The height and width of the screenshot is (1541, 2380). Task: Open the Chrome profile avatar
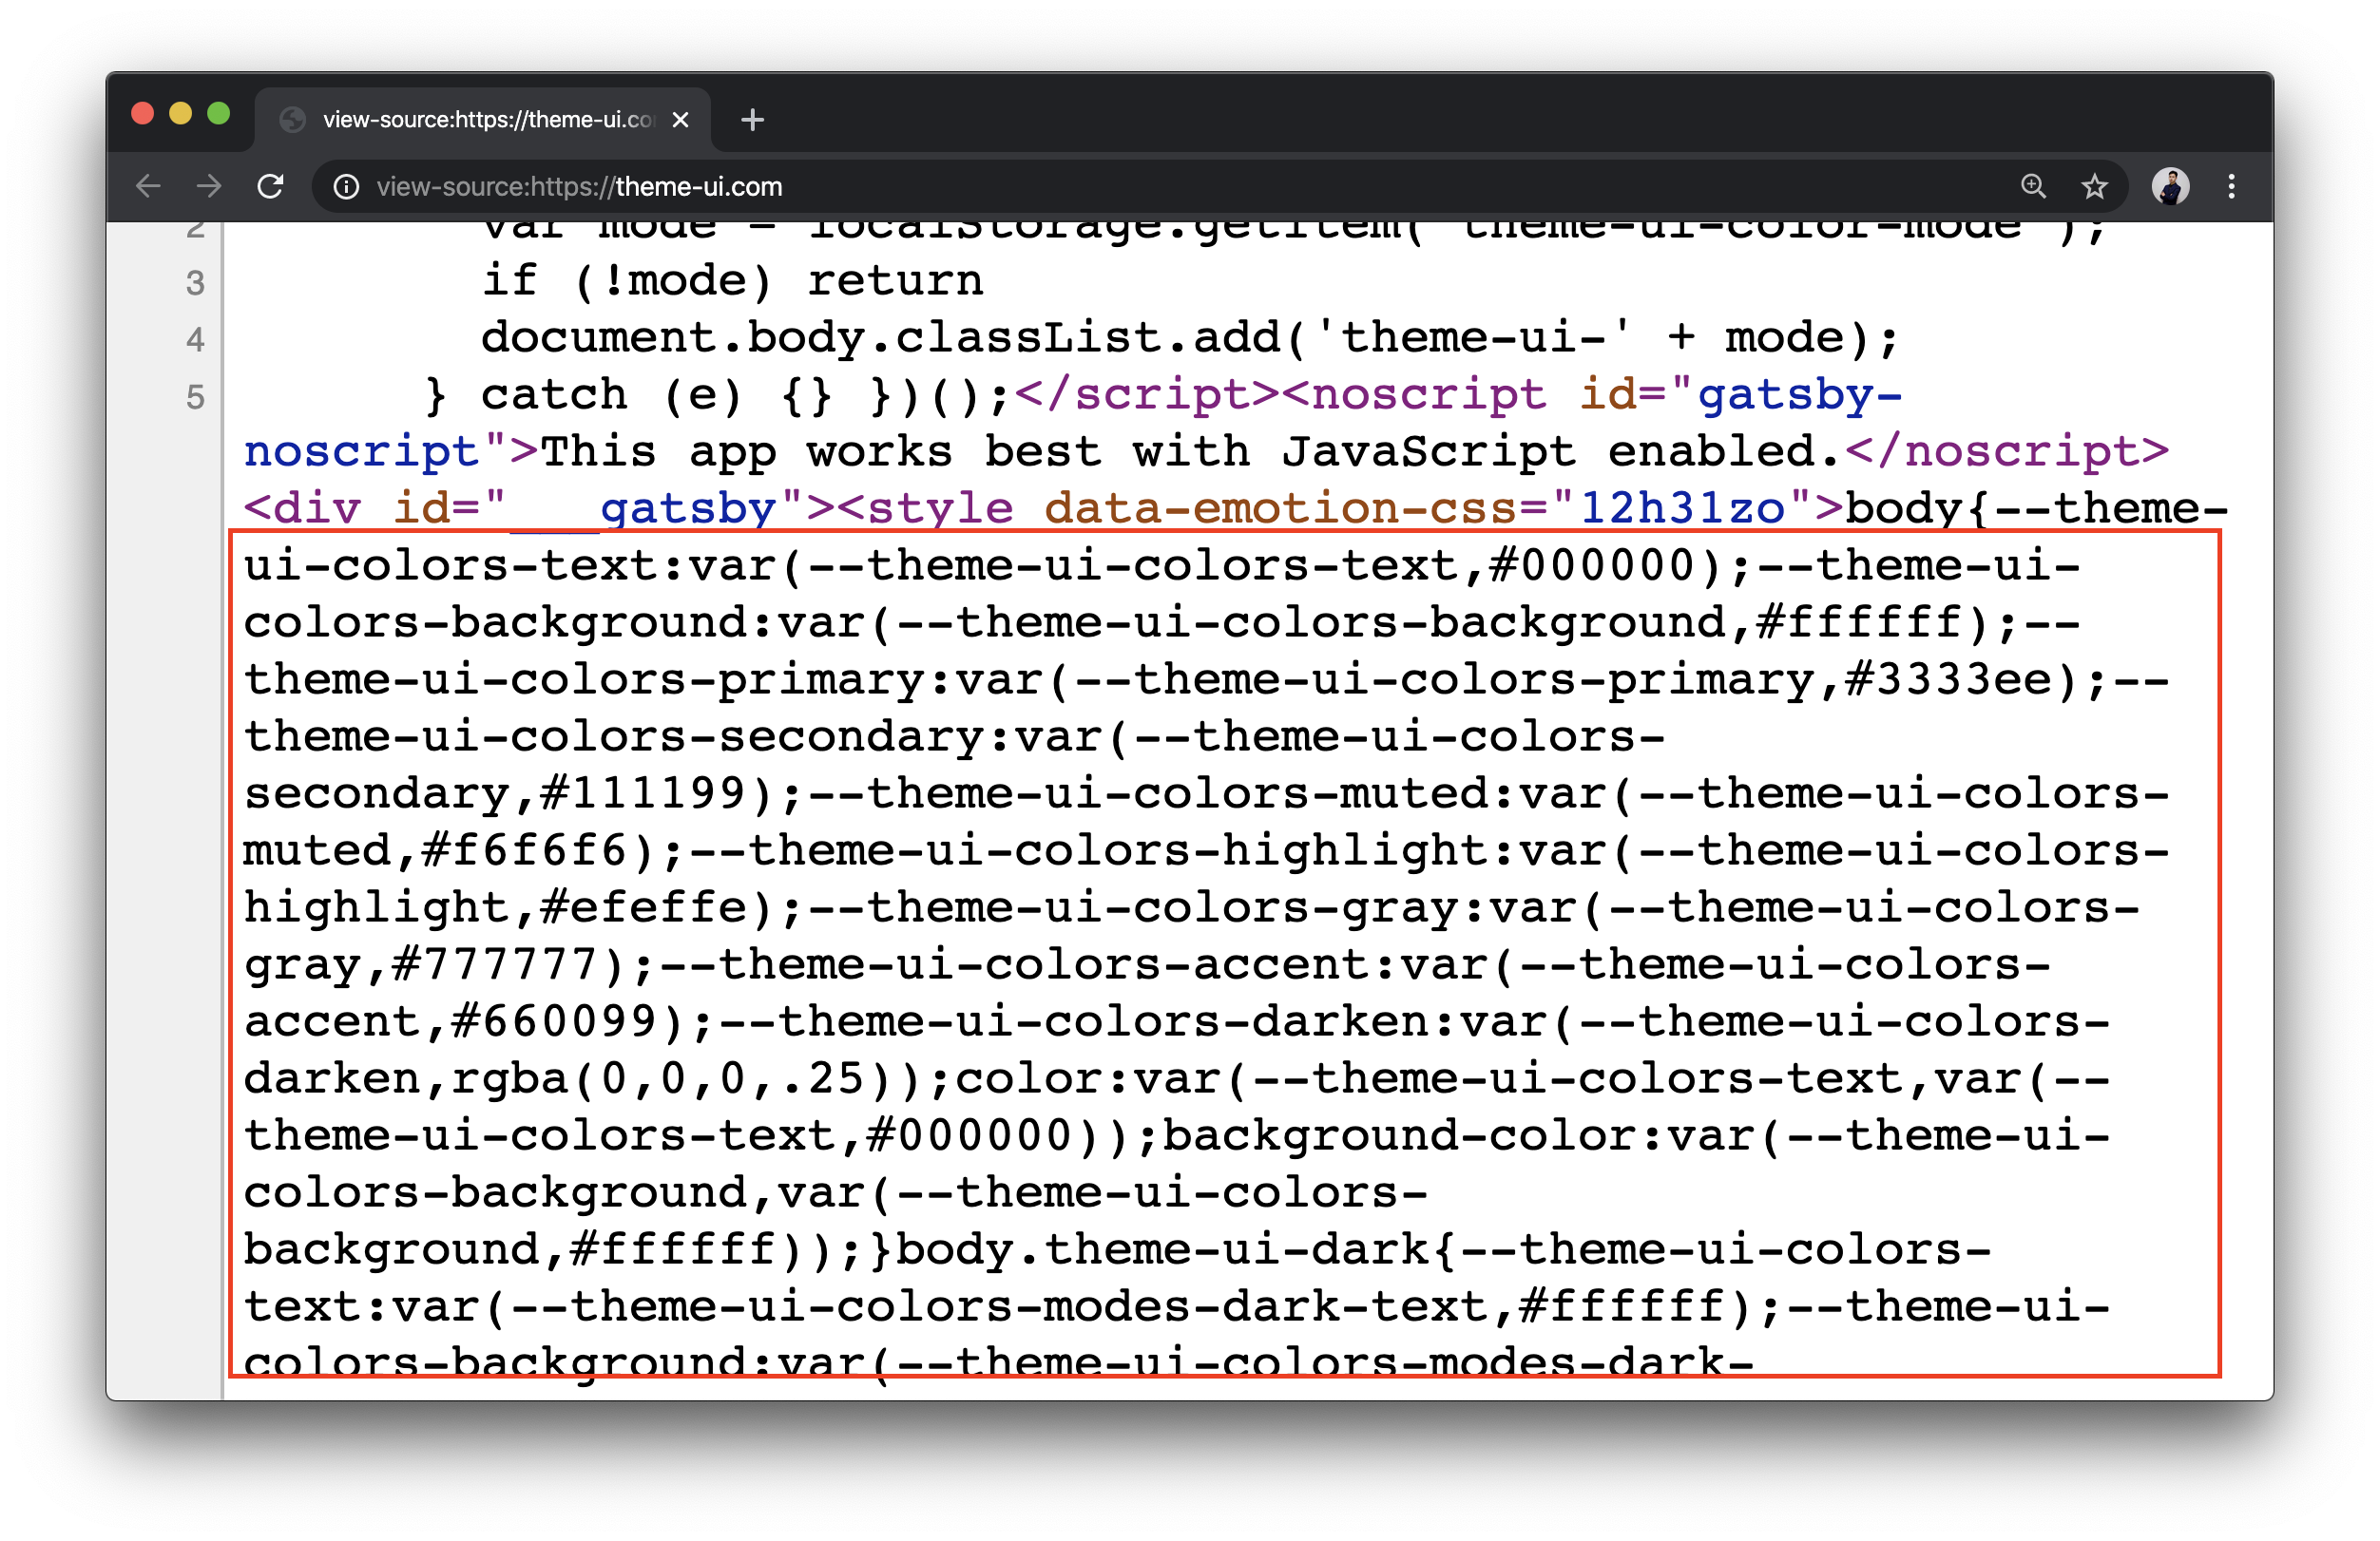(2169, 186)
